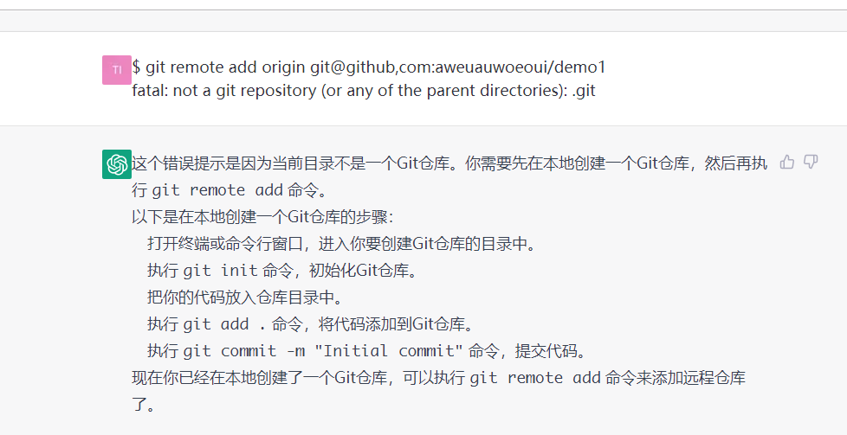Click the step 把你的代码放入仓库目录中
847x435 pixels.
click(x=245, y=297)
